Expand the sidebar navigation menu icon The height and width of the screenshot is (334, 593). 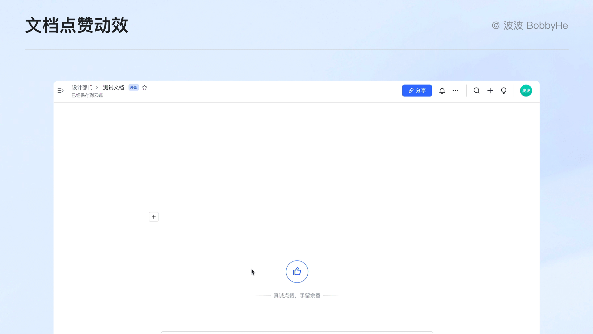61,91
